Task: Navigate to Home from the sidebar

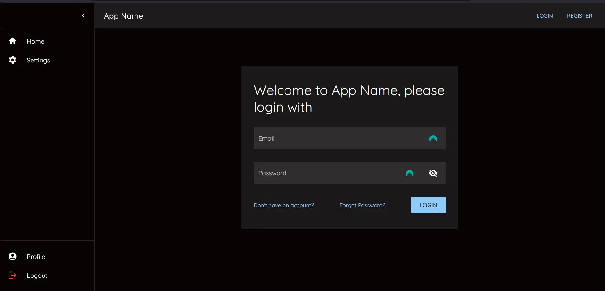Action: [35, 41]
